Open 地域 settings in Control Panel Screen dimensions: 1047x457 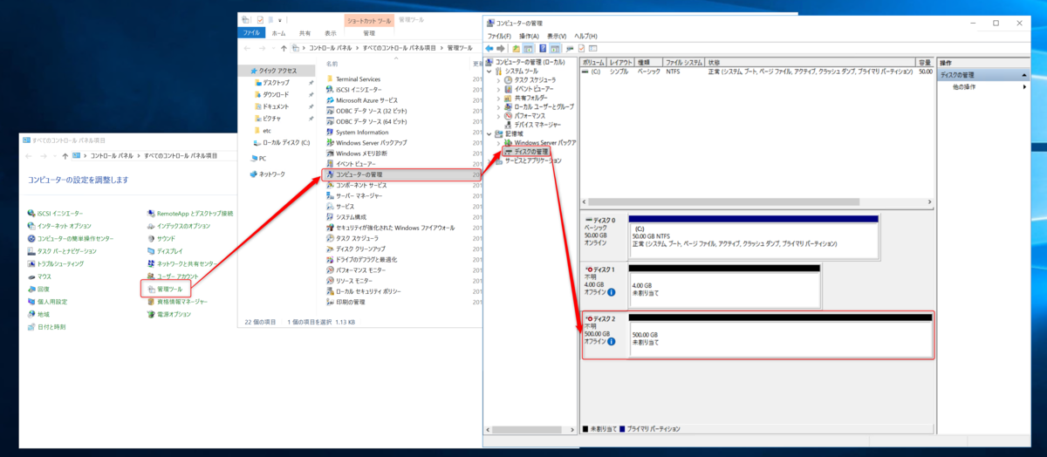click(x=38, y=314)
